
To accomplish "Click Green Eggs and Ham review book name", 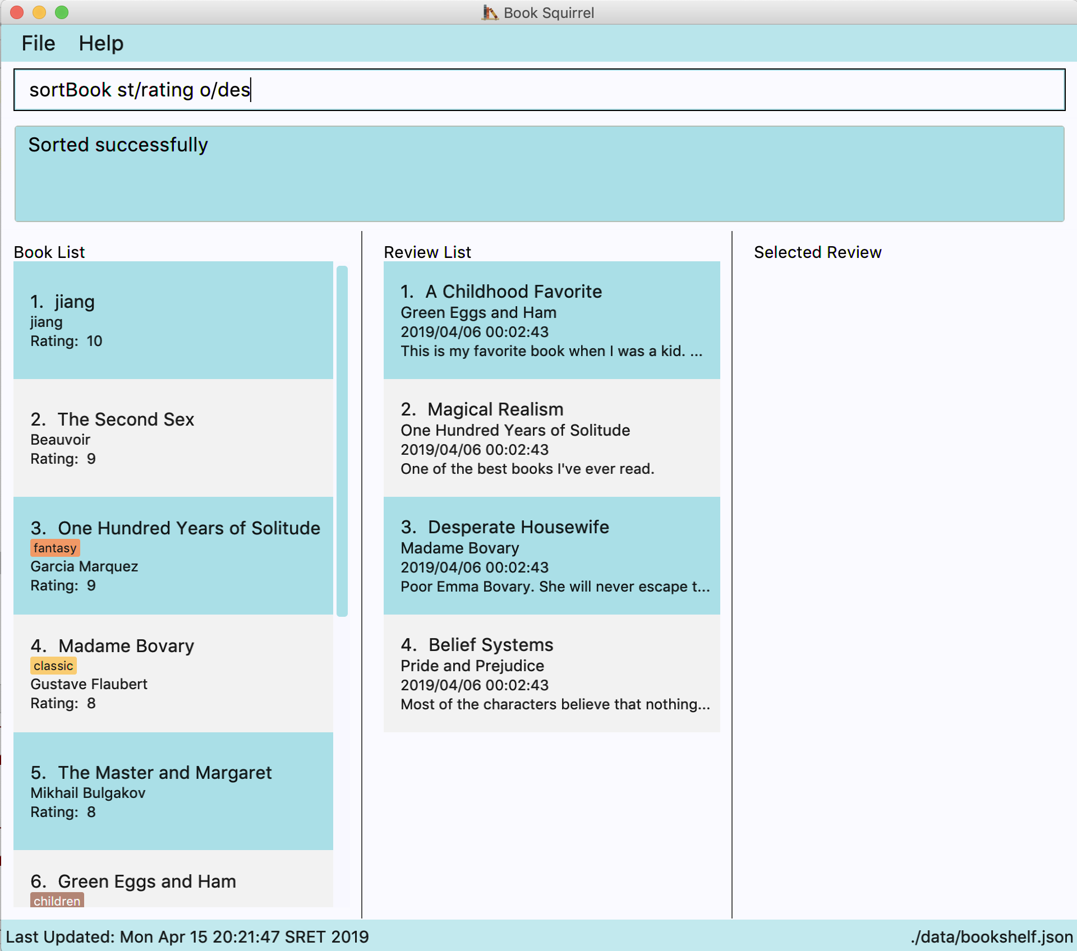I will pyautogui.click(x=478, y=312).
